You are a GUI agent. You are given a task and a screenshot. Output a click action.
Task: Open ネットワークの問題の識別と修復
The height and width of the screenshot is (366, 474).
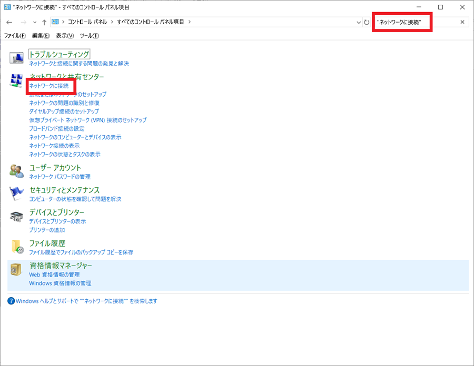coord(64,103)
